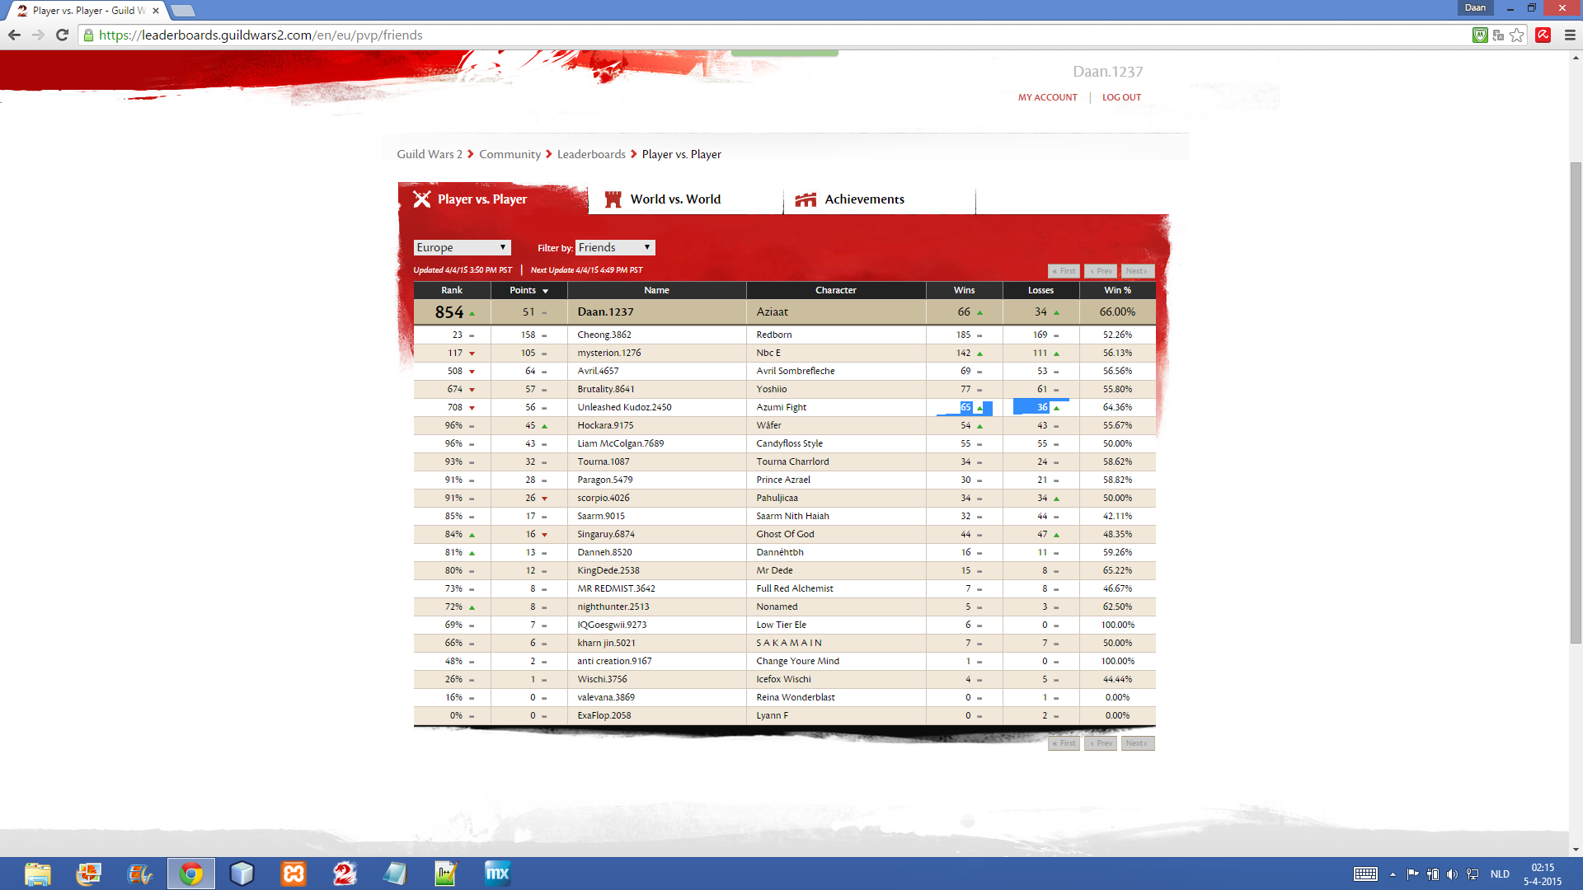This screenshot has width=1583, height=890.
Task: Open a new browser tab
Action: click(x=182, y=11)
